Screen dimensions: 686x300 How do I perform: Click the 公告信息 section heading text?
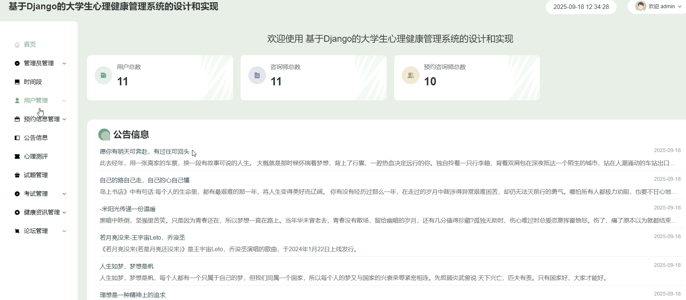(x=131, y=135)
